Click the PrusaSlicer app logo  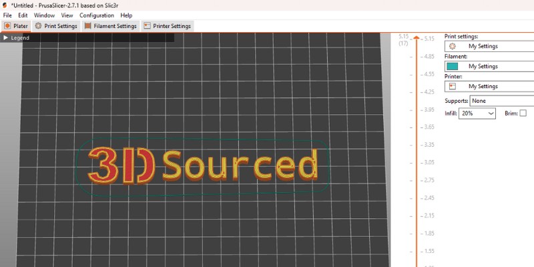[5, 5]
